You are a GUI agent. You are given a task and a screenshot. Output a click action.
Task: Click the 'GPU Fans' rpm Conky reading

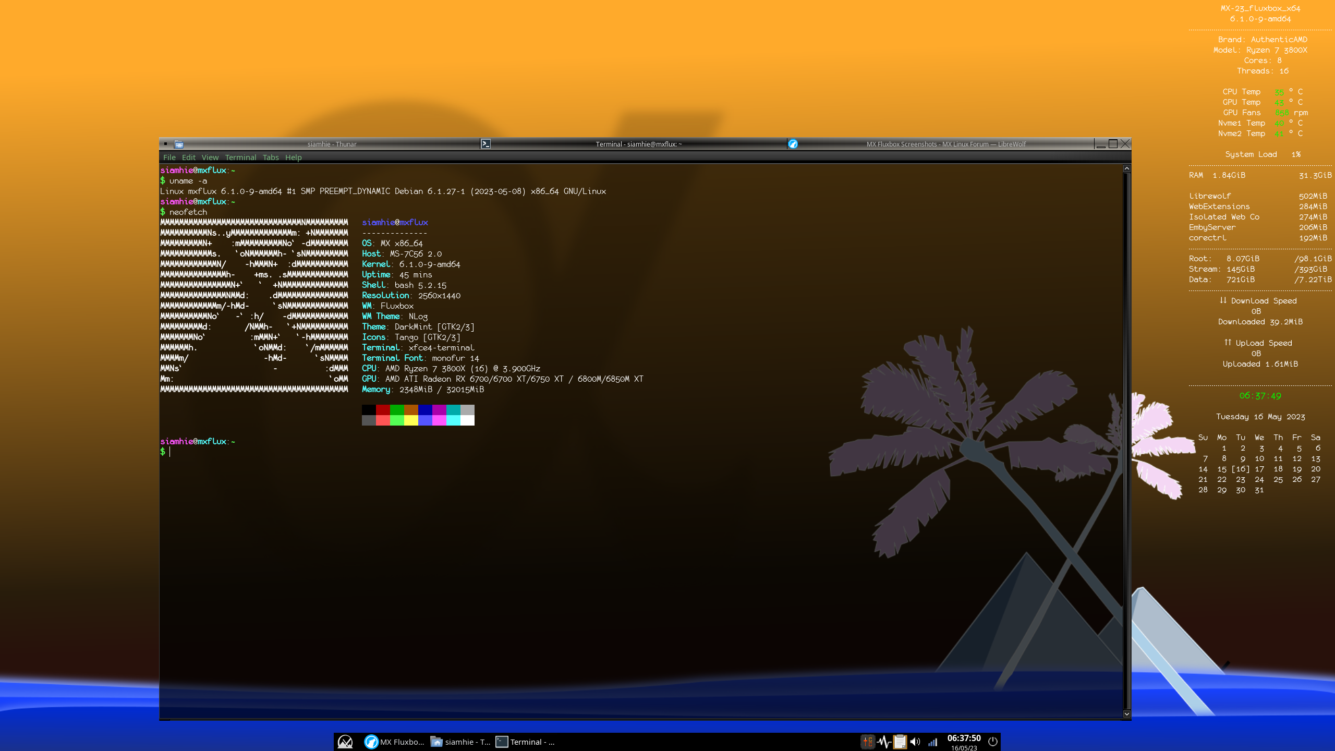point(1265,113)
